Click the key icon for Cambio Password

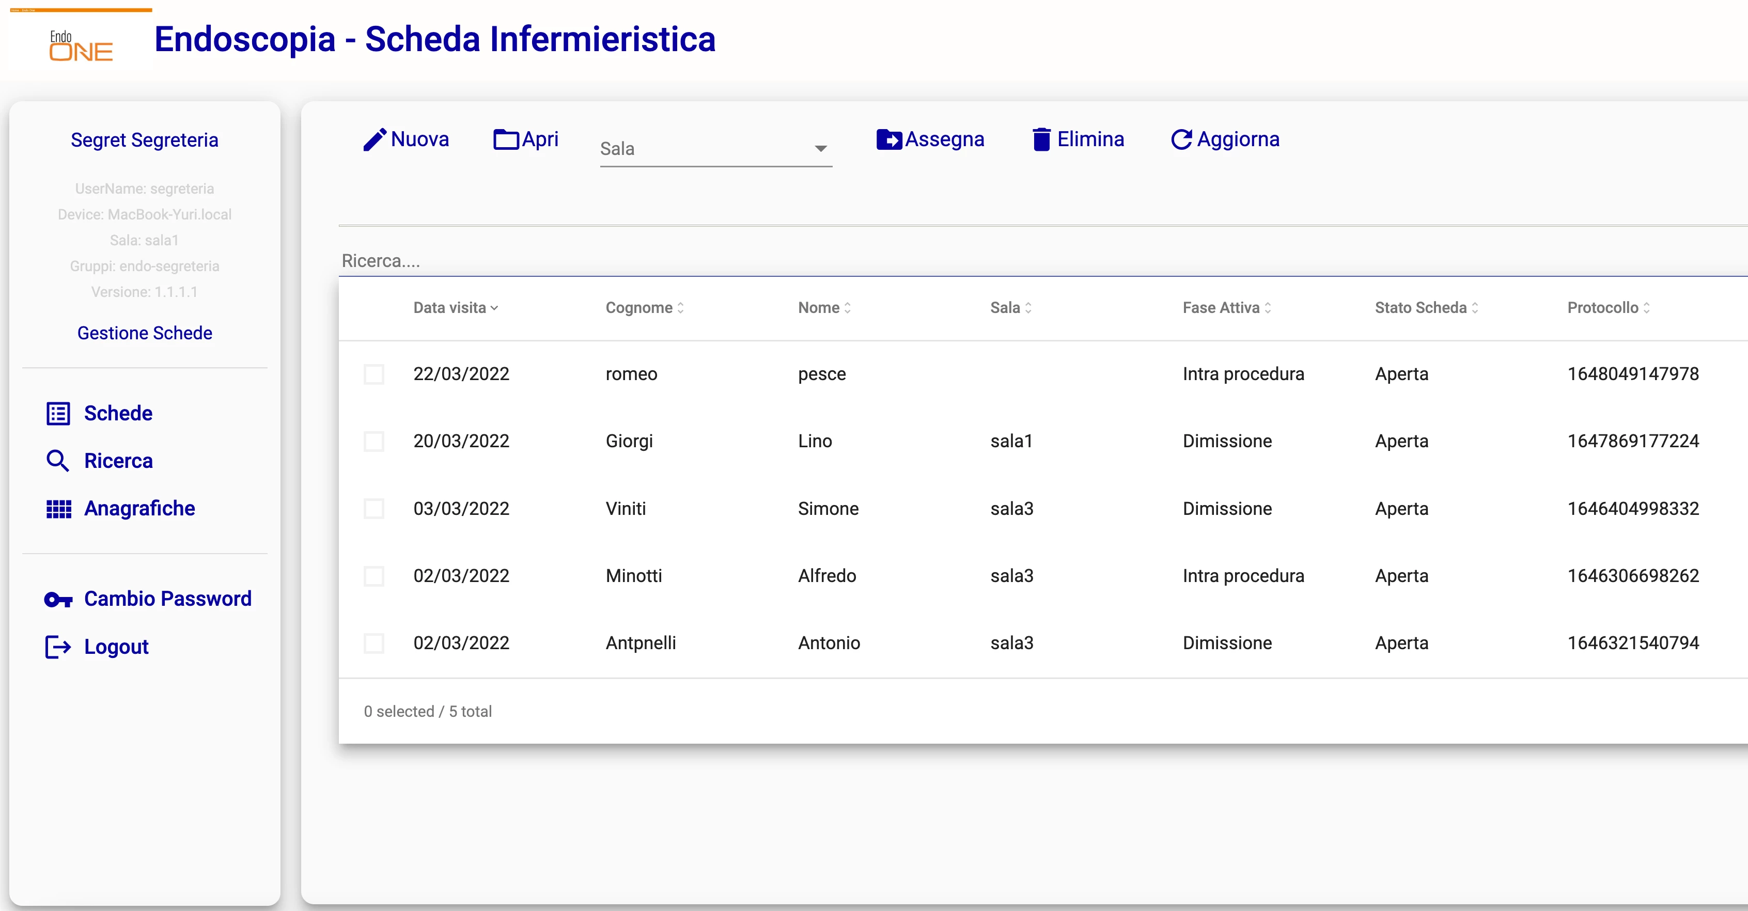pos(58,600)
